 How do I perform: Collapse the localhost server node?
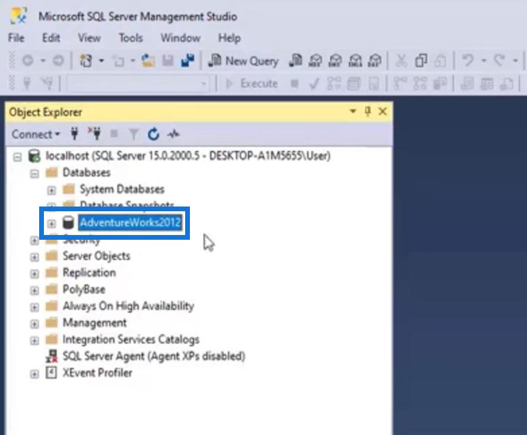[x=17, y=157]
